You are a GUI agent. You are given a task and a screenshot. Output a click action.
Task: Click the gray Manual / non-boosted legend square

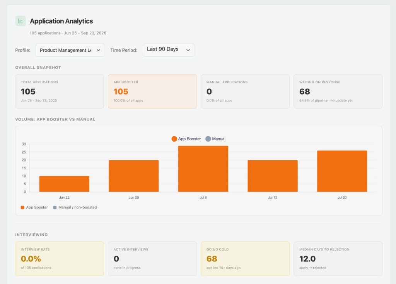[x=55, y=207]
